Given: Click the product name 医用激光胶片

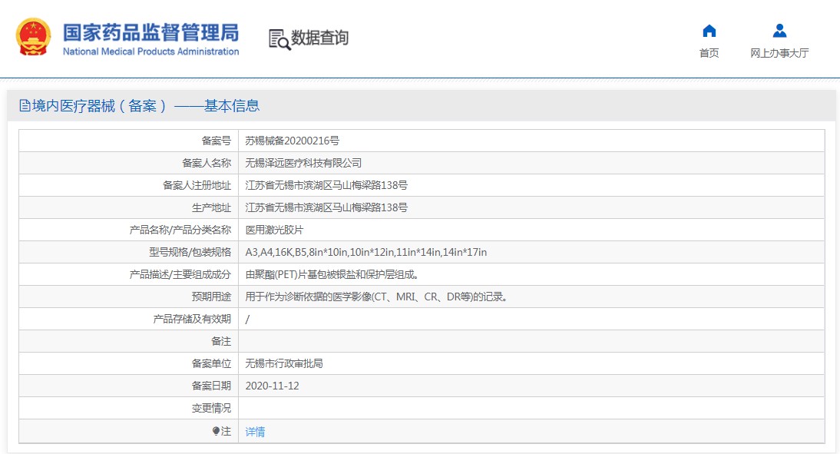Looking at the screenshot, I should click(274, 230).
